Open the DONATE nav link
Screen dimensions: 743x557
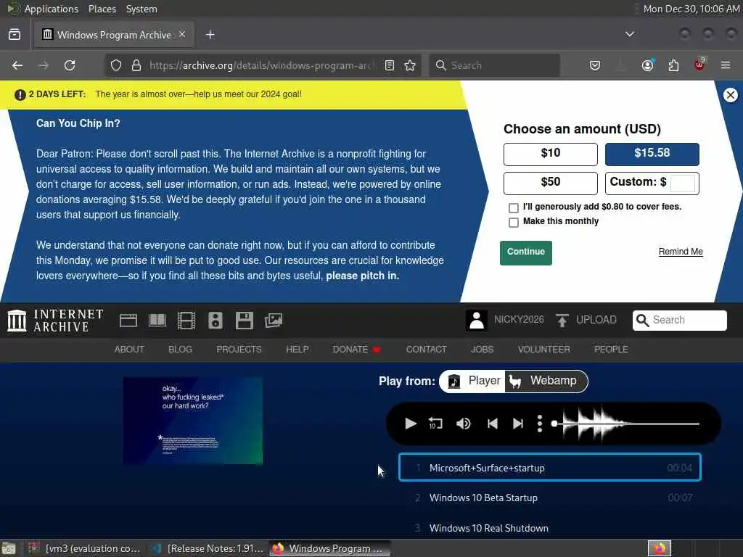356,350
